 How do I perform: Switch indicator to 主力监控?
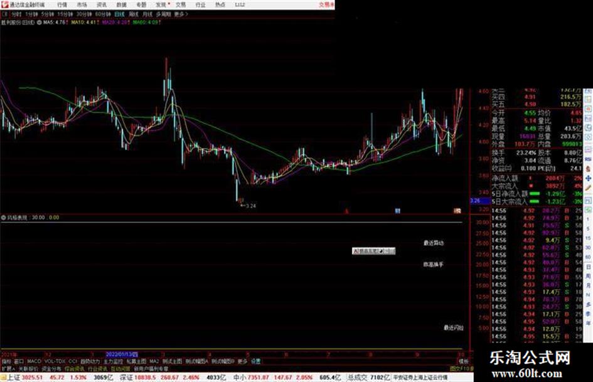(x=113, y=361)
